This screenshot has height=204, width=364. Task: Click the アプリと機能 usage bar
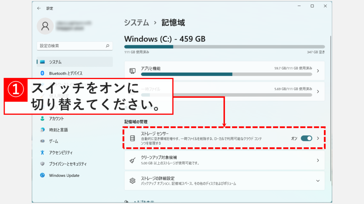click(x=226, y=74)
